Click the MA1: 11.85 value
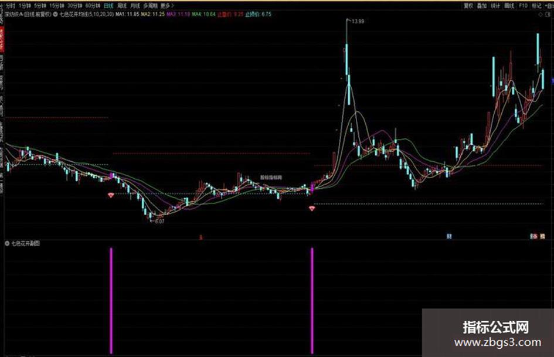 [128, 15]
